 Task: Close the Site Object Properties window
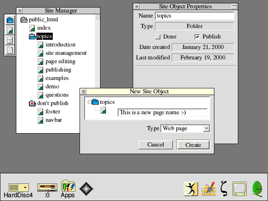pyautogui.click(x=137, y=7)
